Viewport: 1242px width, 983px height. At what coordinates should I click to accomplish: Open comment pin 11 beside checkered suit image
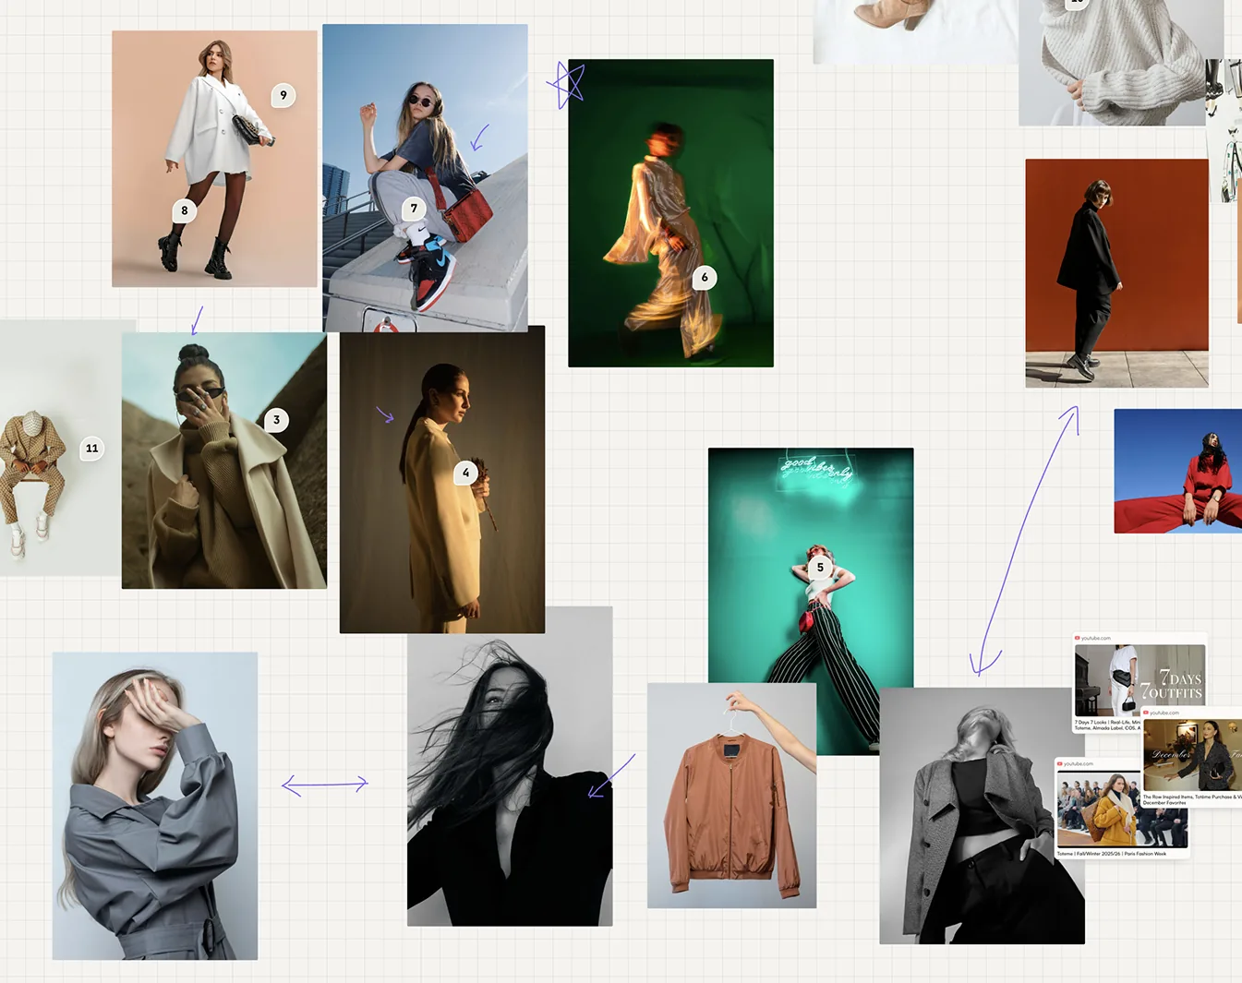(x=92, y=449)
